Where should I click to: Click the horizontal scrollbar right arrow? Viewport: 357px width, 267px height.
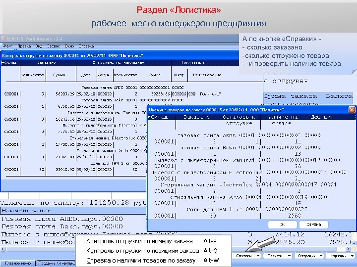(x=348, y=249)
